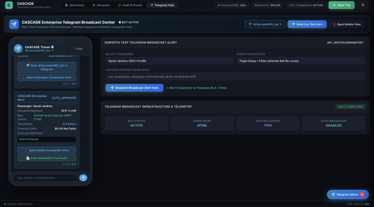Open the Disruption Action dropdown
This screenshot has width=374, height=207.
click(x=301, y=61)
